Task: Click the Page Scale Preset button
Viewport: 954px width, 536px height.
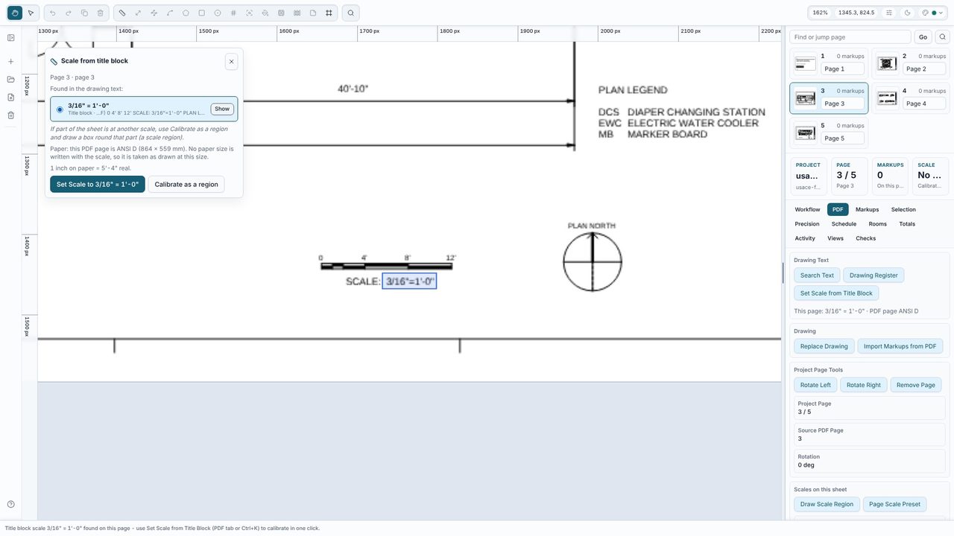Action: [x=894, y=505]
